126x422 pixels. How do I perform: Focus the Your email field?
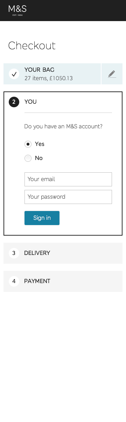click(68, 179)
